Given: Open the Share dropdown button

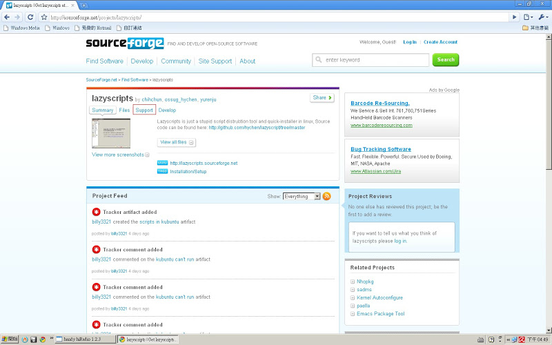Looking at the screenshot, I should (322, 97).
